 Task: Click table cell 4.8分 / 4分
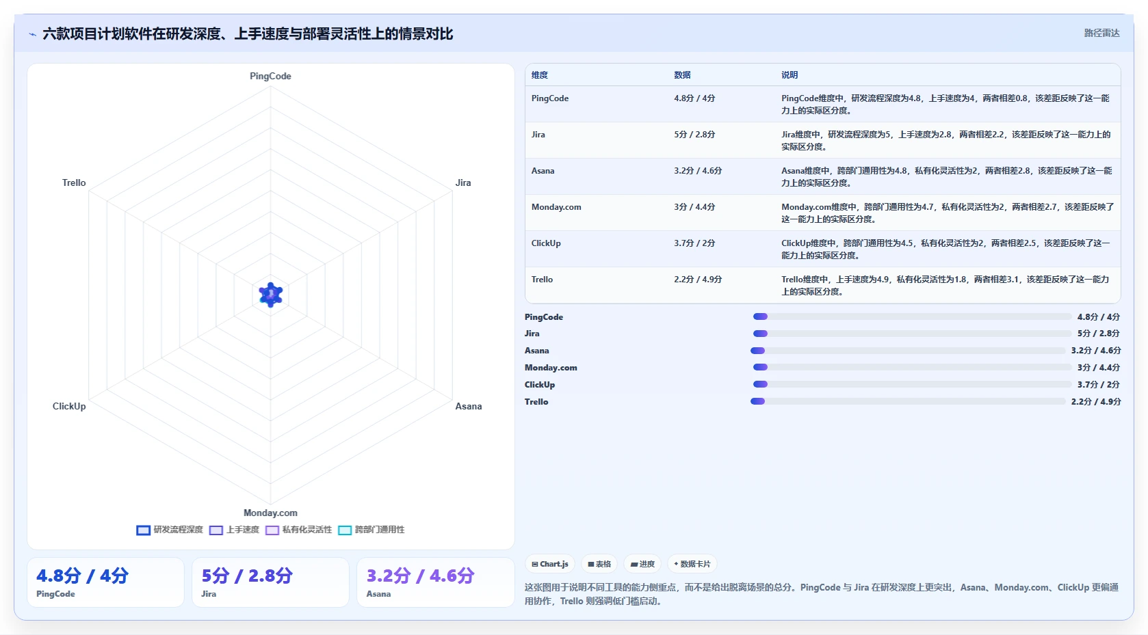click(x=694, y=98)
